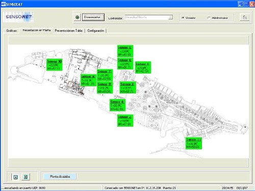Screen dimensions: 255x191
Task: Click the Sensor 3 green label
Action: 128,87
